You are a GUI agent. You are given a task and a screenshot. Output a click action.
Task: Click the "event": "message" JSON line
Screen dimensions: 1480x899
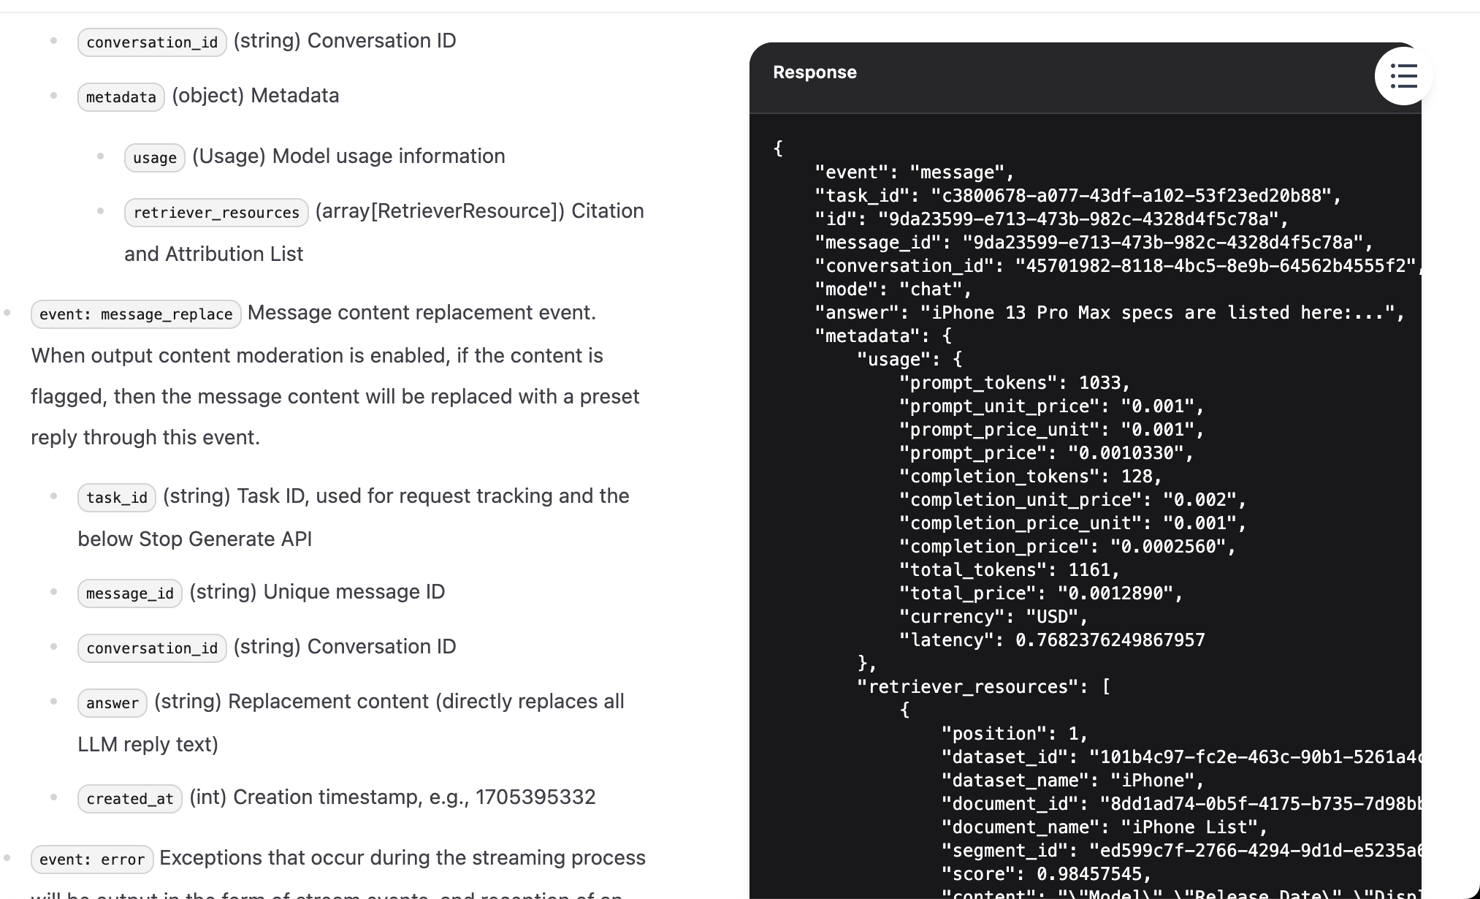(x=914, y=172)
